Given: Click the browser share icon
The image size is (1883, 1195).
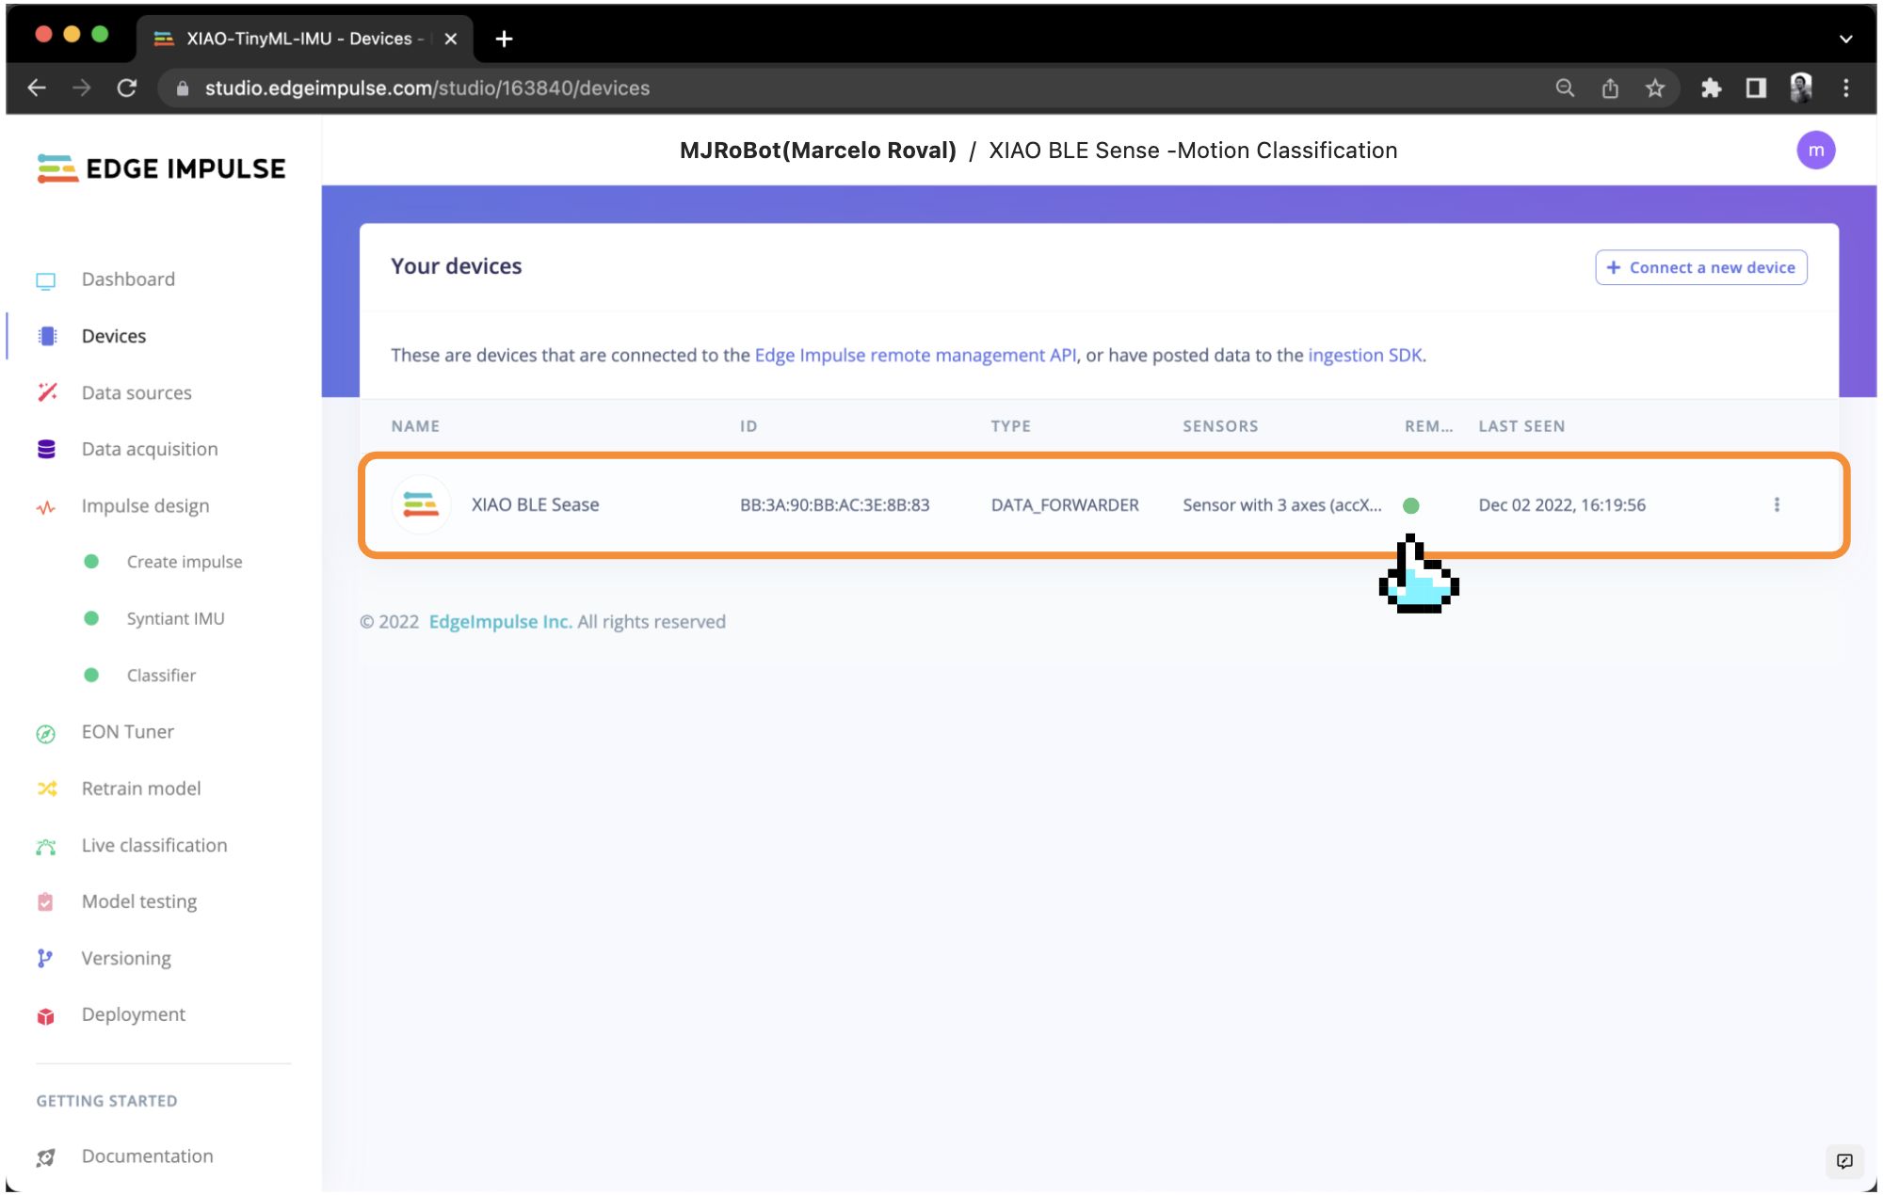Looking at the screenshot, I should coord(1610,88).
